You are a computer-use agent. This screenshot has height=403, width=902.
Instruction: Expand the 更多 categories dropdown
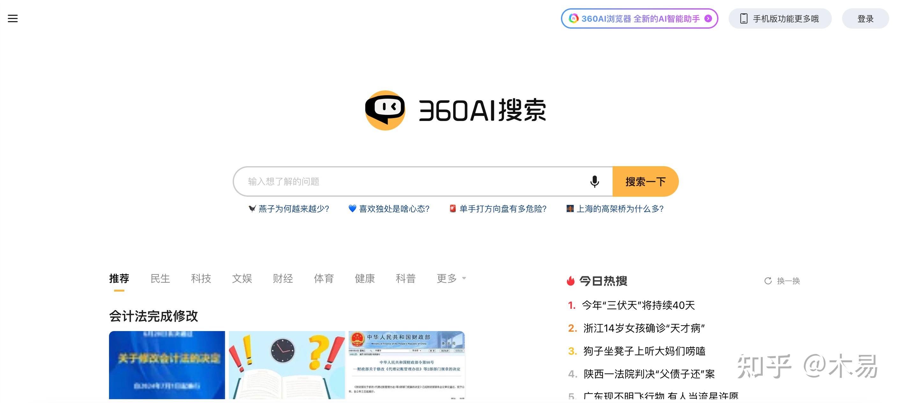click(x=451, y=279)
